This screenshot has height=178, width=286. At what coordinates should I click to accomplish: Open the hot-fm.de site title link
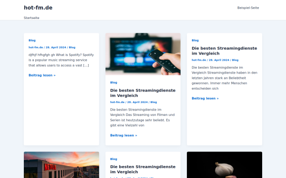pyautogui.click(x=38, y=8)
